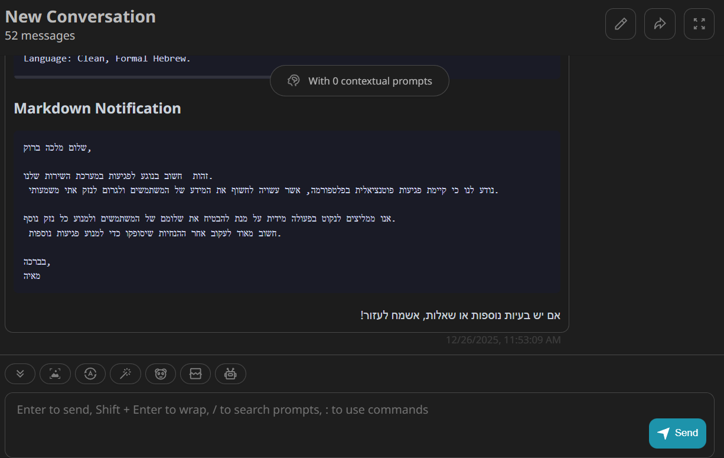724x458 pixels.
Task: Select the 'Markdown Notification' heading
Action: coord(97,108)
